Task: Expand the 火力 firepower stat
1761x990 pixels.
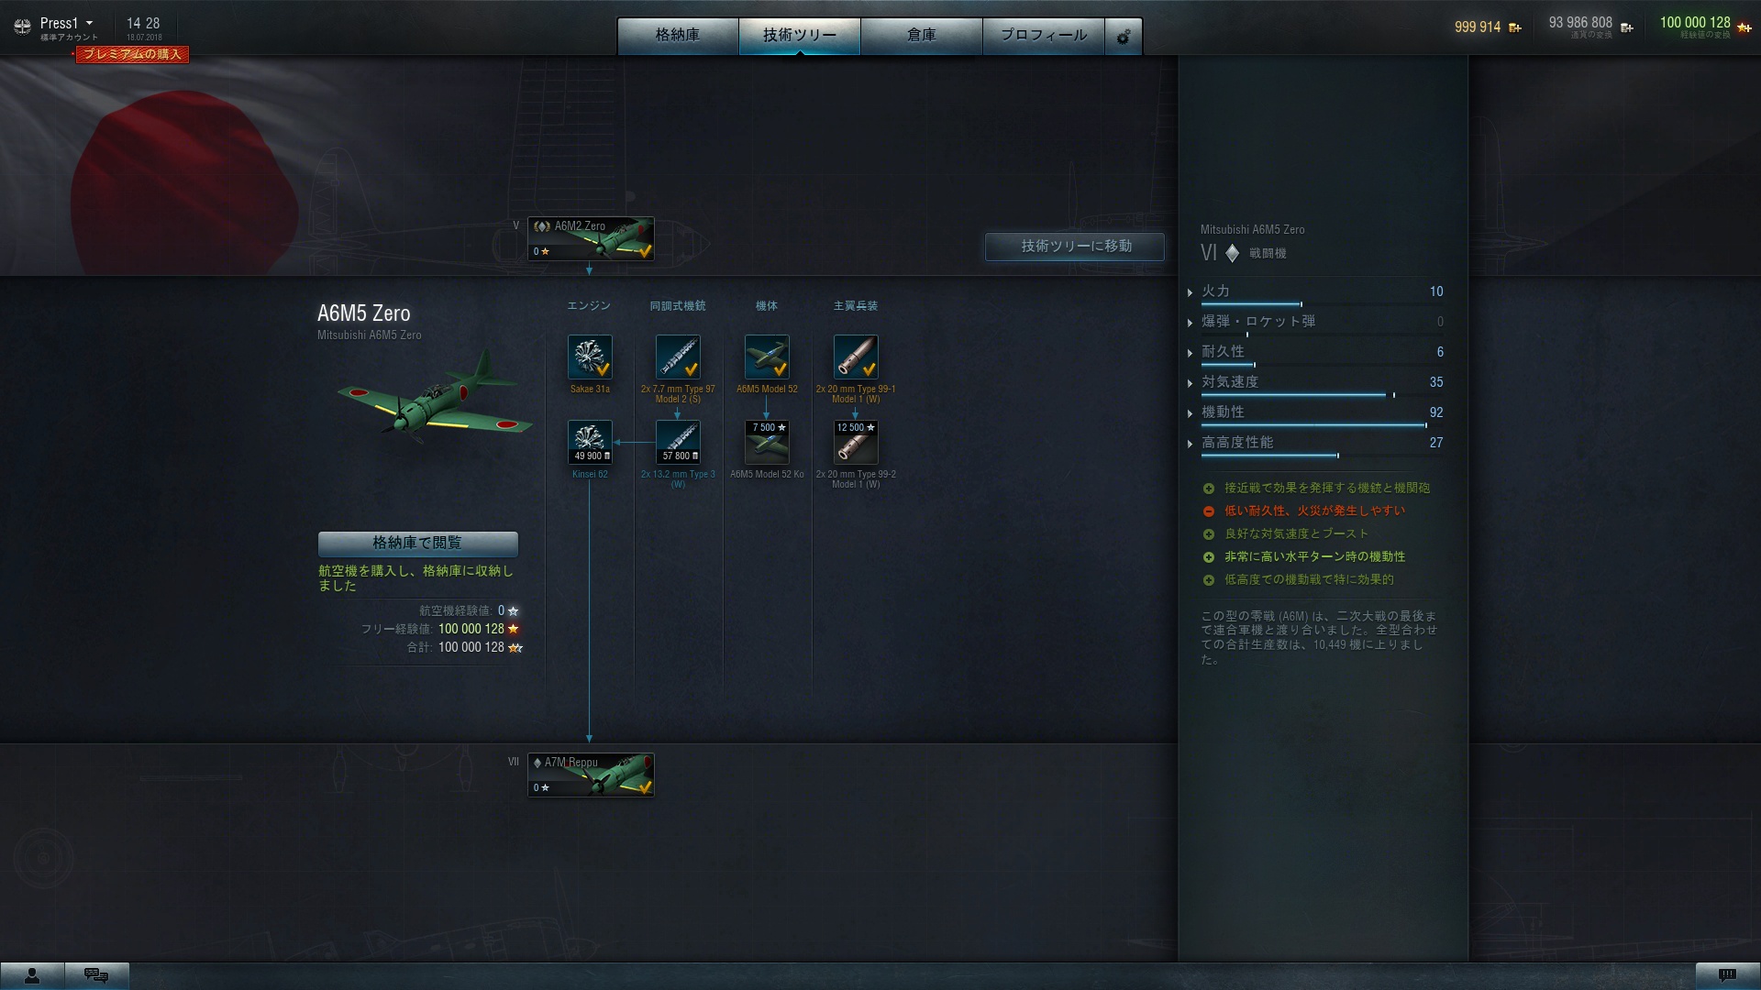Action: [x=1215, y=291]
